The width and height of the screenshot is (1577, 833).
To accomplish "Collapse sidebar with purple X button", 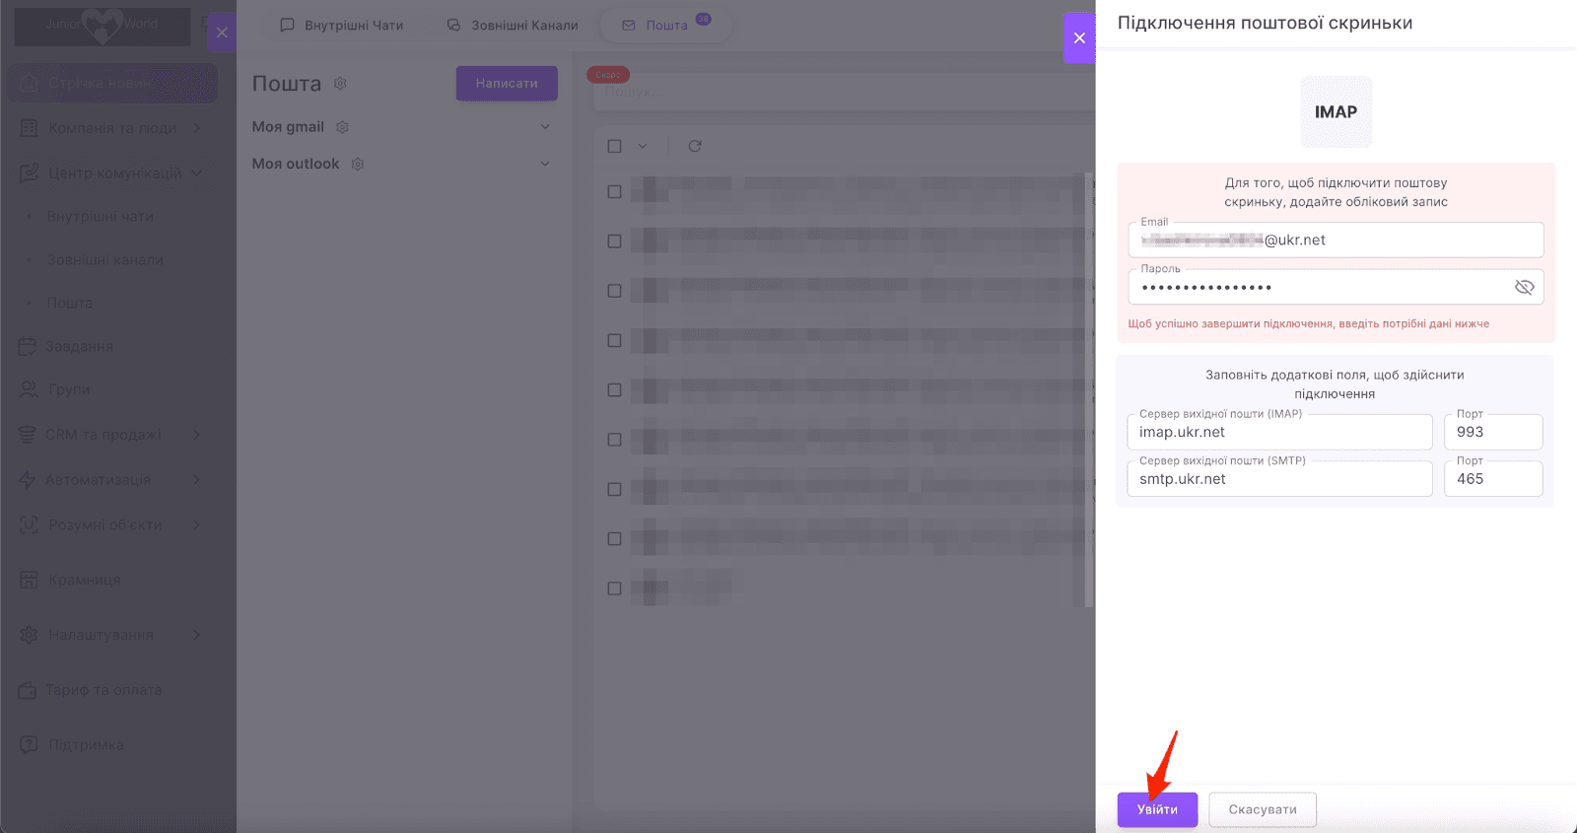I will 222,33.
